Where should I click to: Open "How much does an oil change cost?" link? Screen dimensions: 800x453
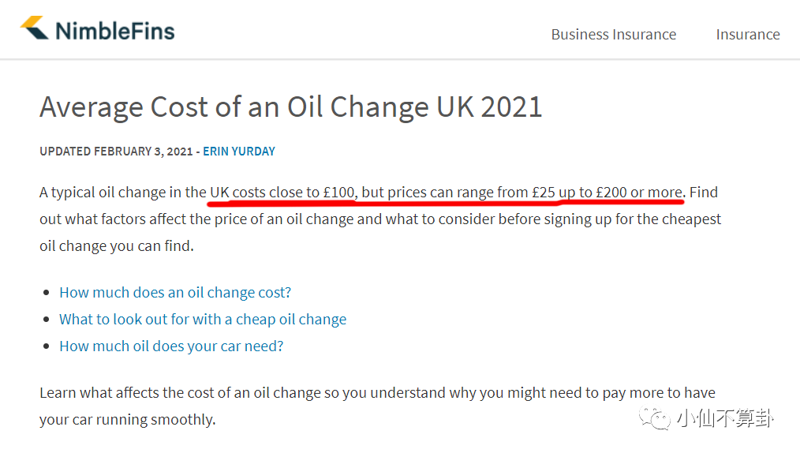coord(175,293)
